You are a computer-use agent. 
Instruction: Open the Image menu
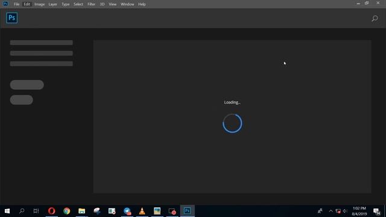pos(39,4)
